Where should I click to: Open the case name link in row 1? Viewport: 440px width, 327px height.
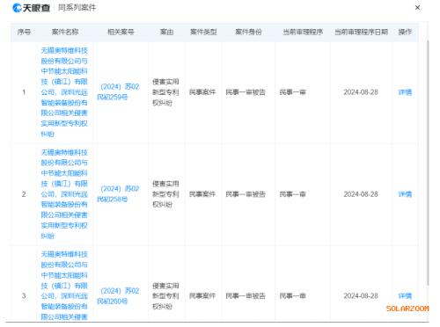64,92
